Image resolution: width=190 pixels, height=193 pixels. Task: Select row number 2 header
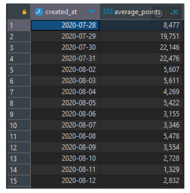coord(19,36)
